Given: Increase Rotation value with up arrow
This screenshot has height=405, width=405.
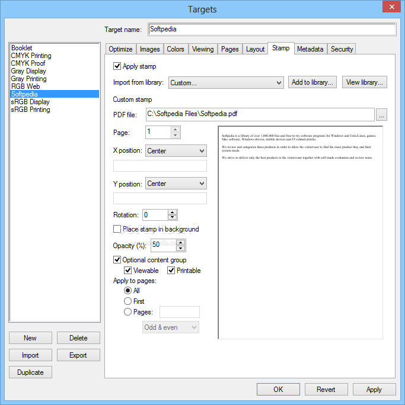Looking at the screenshot, I should [x=172, y=213].
